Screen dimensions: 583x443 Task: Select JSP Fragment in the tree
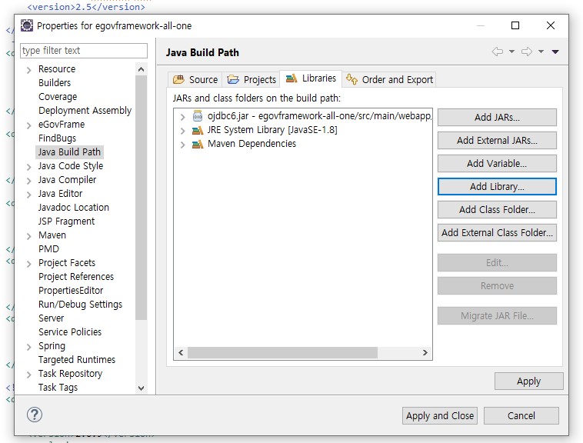tap(67, 221)
